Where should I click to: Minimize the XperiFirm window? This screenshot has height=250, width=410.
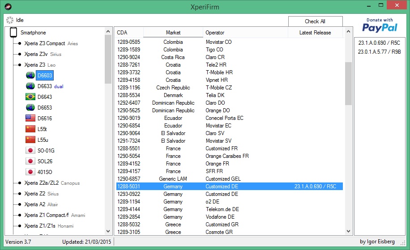[x=369, y=5]
